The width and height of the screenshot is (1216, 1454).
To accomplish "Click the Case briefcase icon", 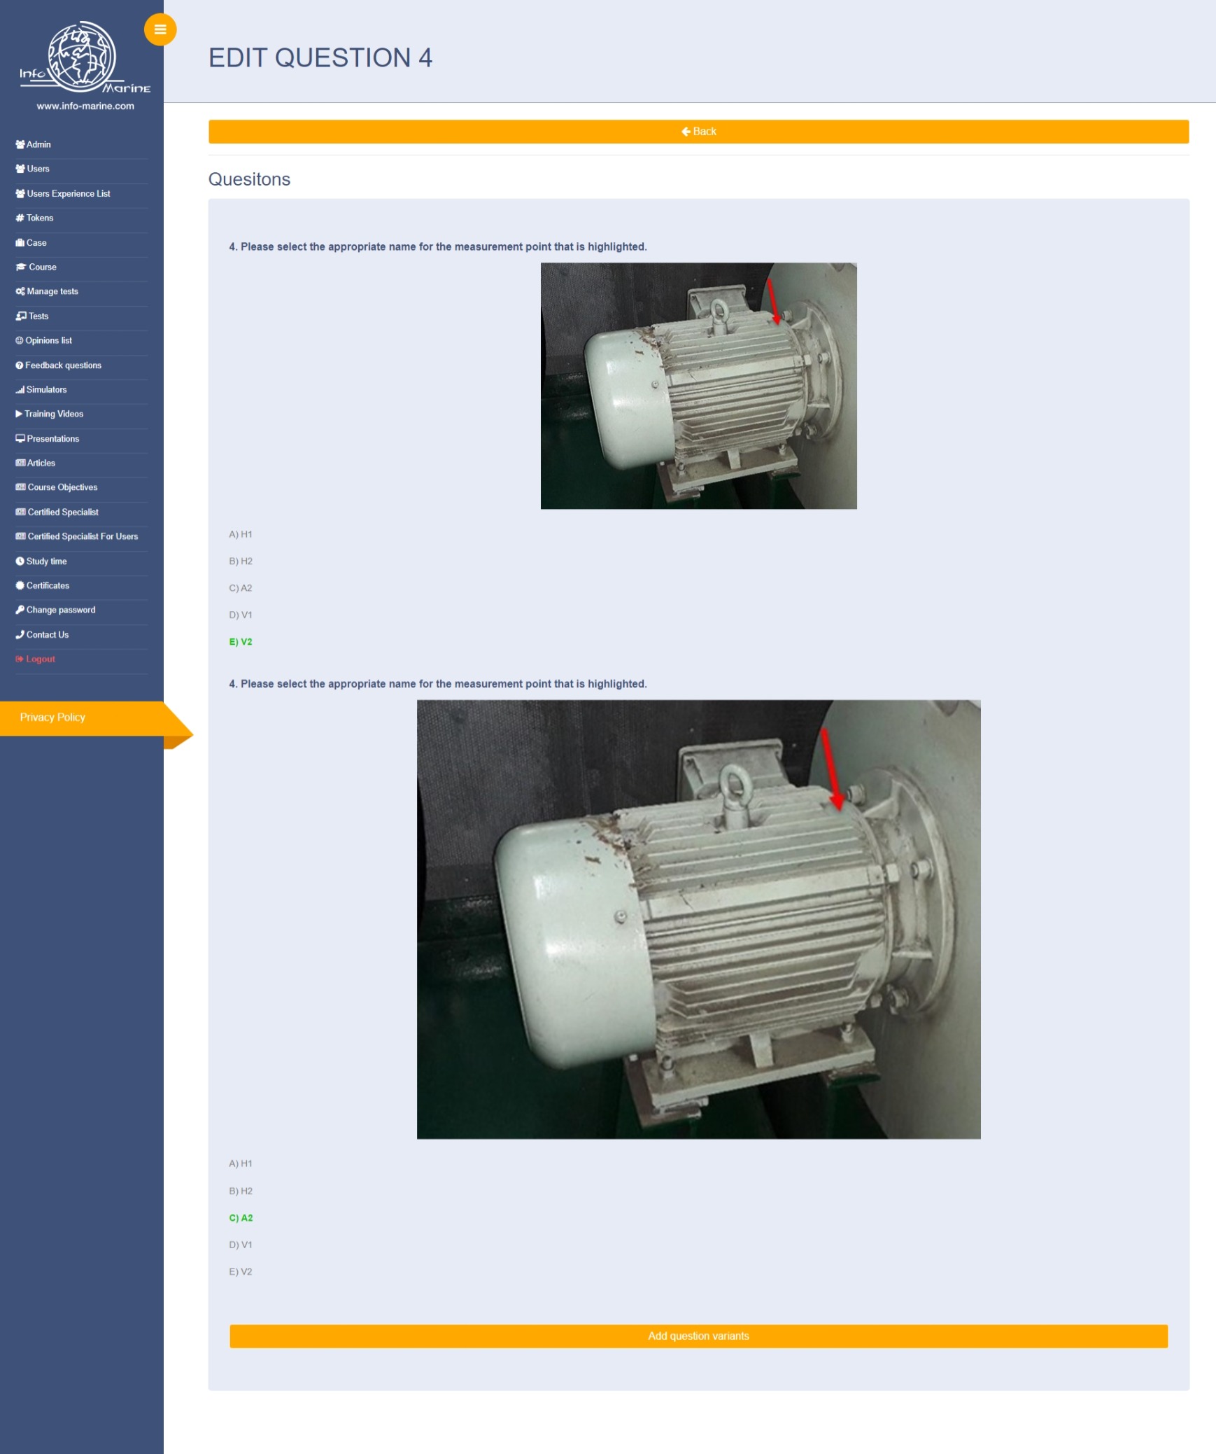I will pos(20,242).
